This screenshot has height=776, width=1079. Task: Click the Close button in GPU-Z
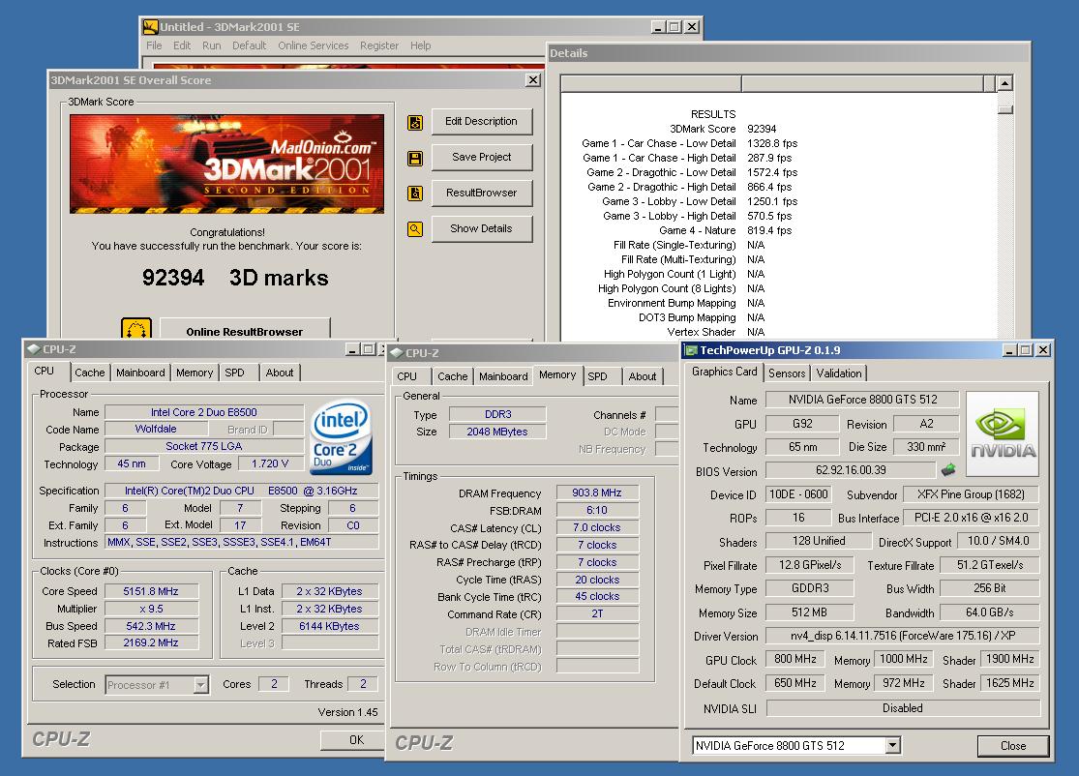click(1013, 746)
